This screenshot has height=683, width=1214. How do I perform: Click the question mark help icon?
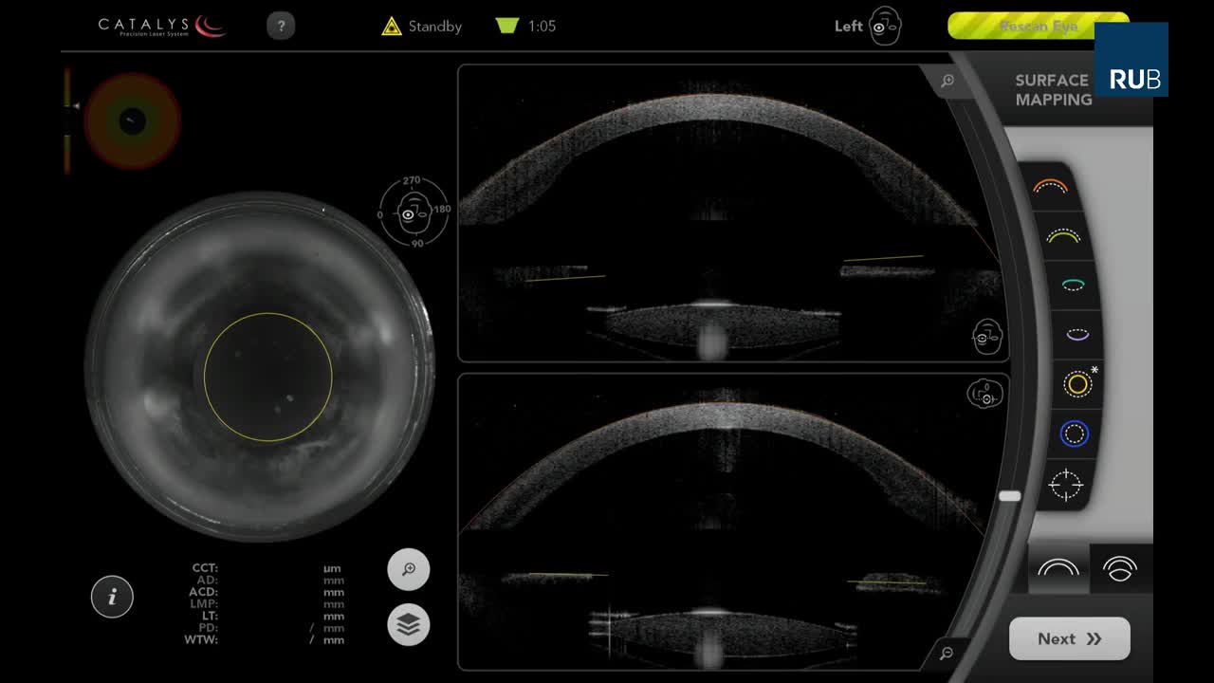pos(281,26)
